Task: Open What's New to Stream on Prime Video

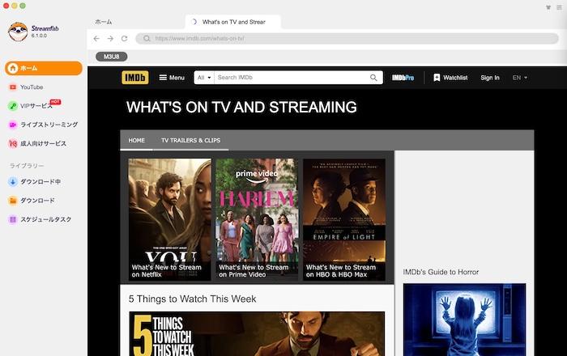Action: (x=257, y=219)
